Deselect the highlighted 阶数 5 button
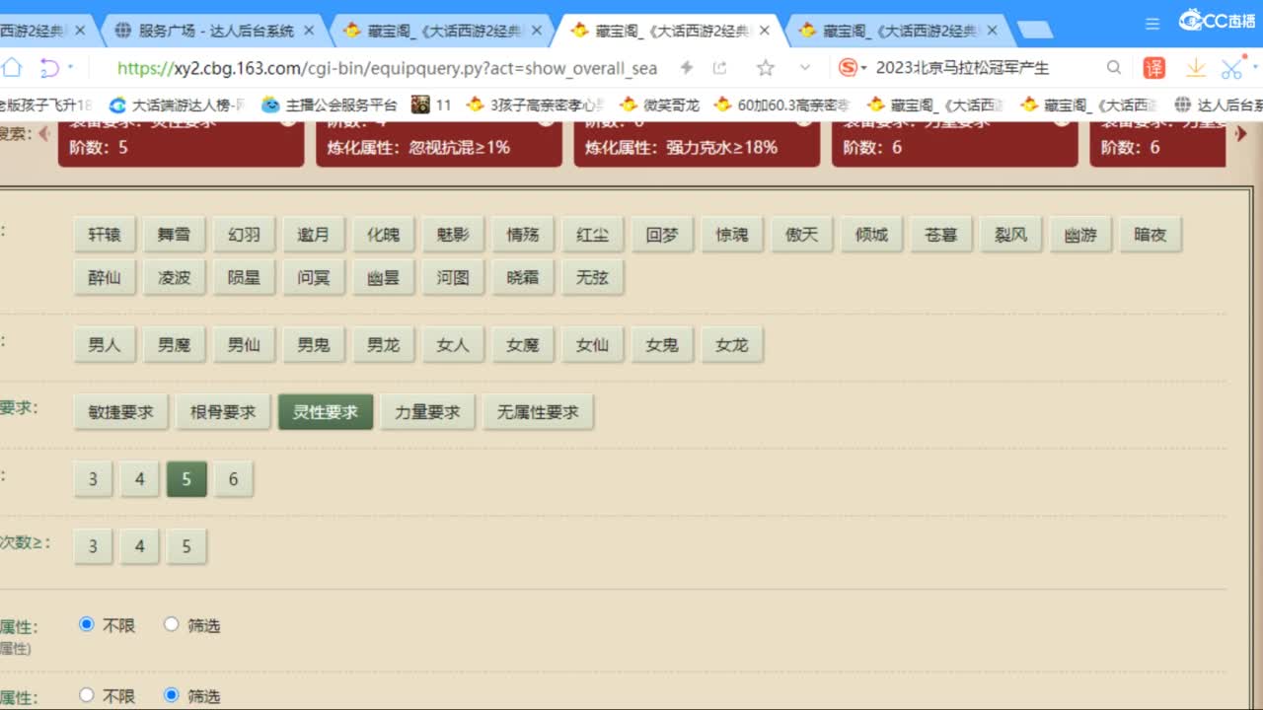1263x710 pixels. (186, 479)
